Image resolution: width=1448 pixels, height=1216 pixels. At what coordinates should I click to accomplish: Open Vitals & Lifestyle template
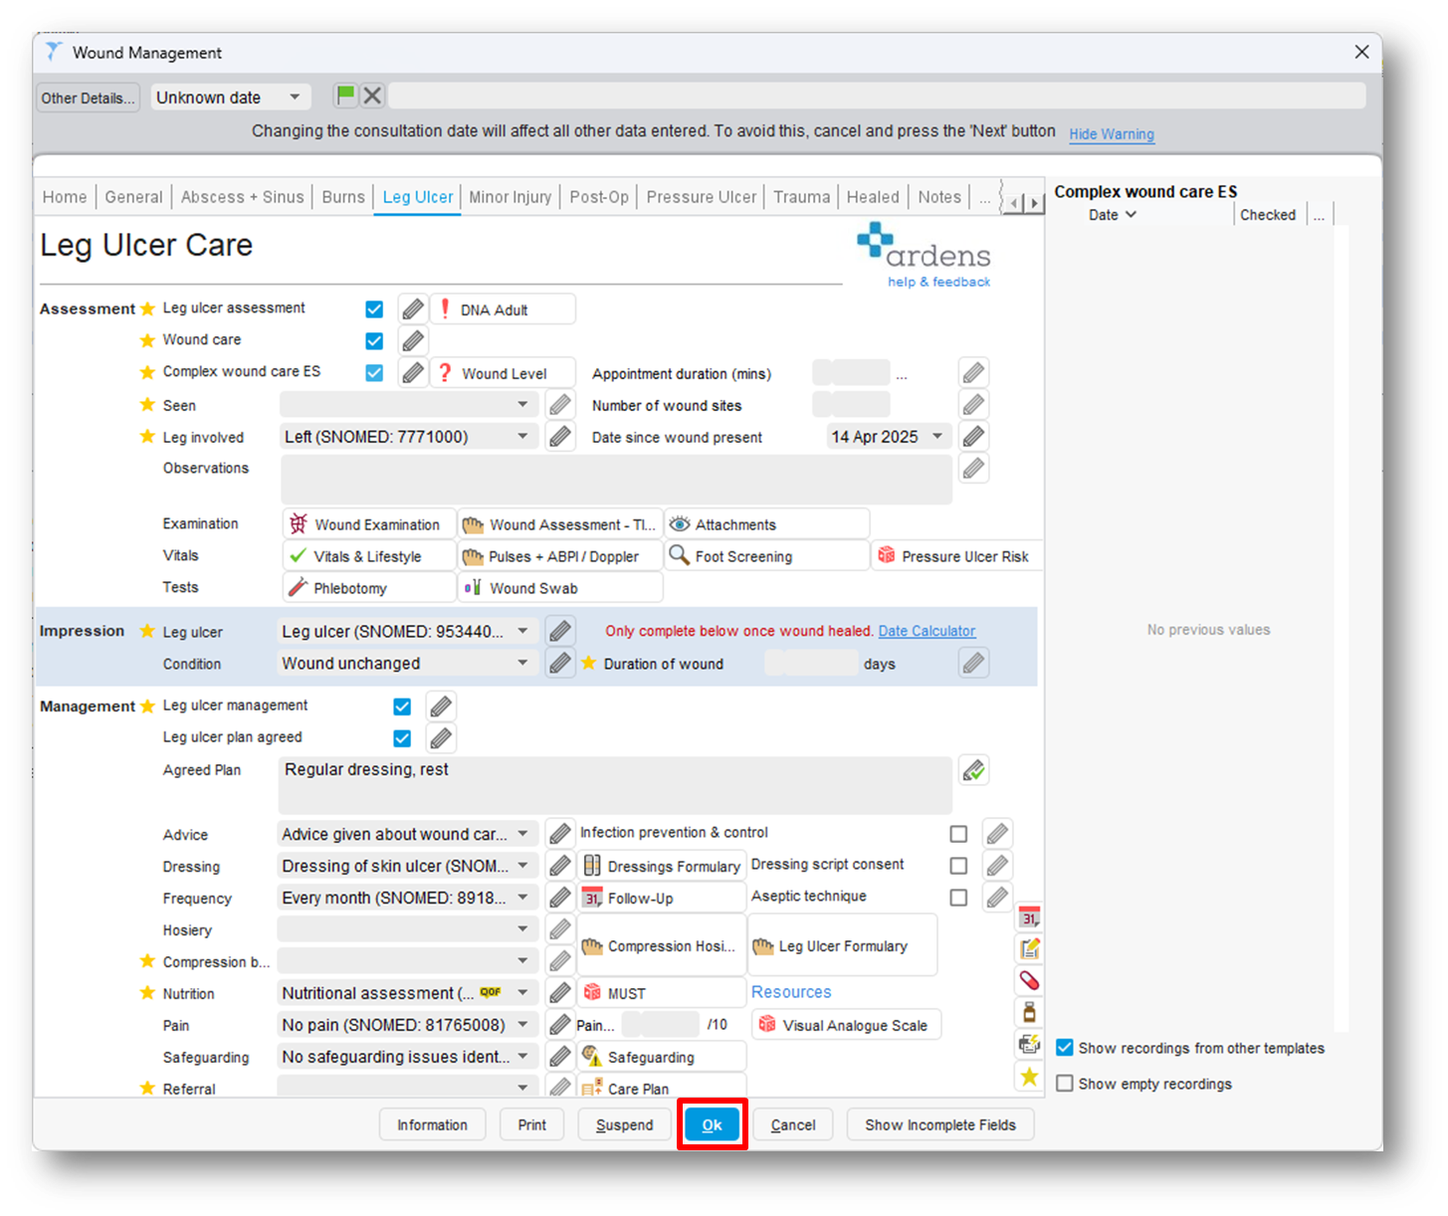[369, 556]
